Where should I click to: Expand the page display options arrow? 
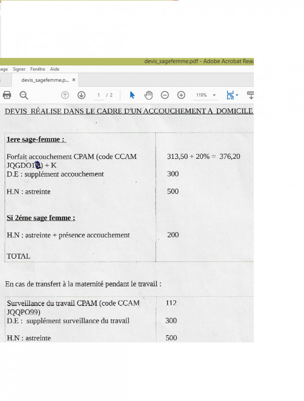[x=237, y=95]
